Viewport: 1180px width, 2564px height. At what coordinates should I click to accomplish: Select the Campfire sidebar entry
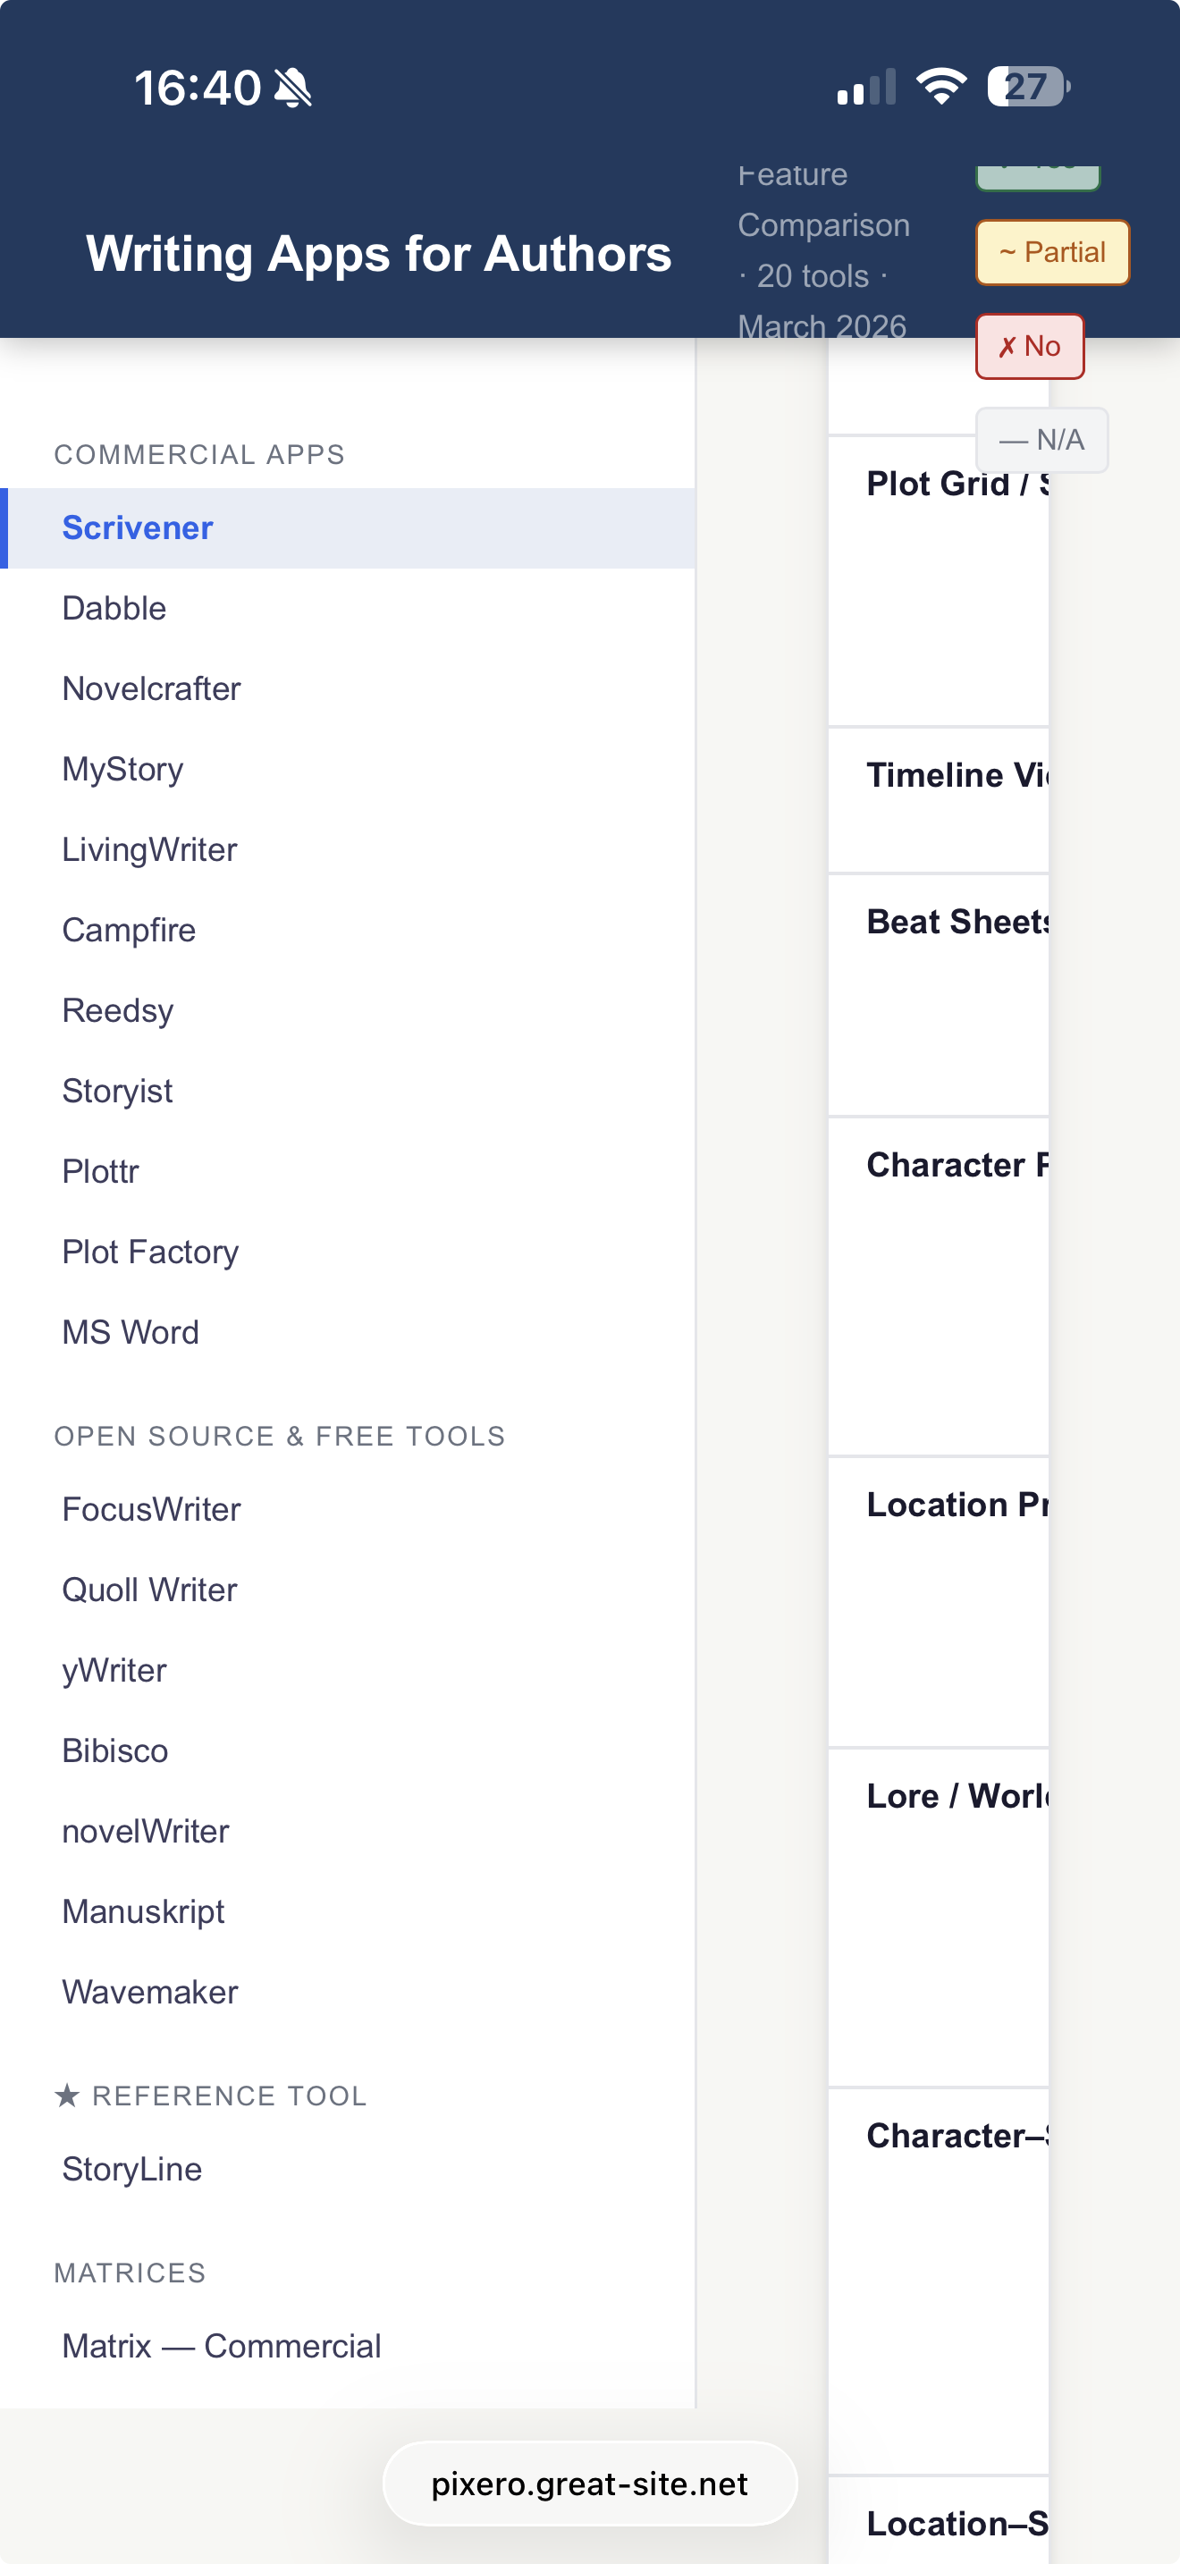click(129, 930)
